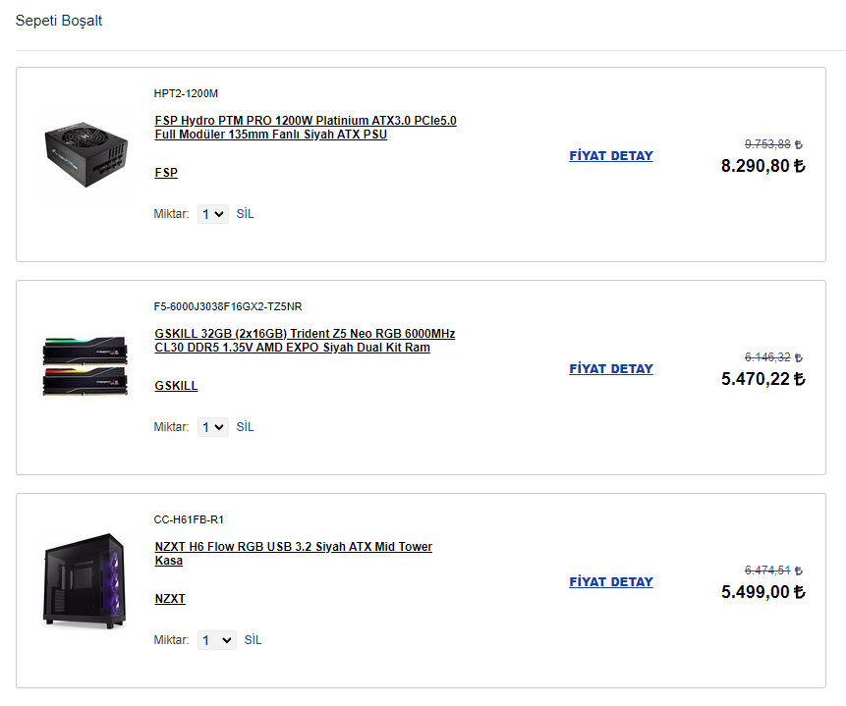Open quantity dropdown for NZXT H6 case
The width and height of the screenshot is (846, 706).
[x=217, y=640]
